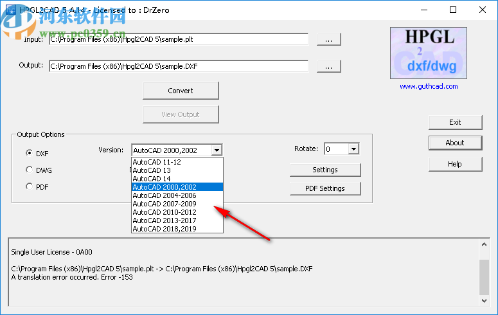This screenshot has height=315, width=498.
Task: Browse for input file with ... button
Action: pyautogui.click(x=329, y=39)
